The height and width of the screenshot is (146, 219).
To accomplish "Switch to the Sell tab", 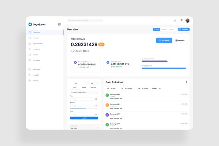I will coord(92,83).
